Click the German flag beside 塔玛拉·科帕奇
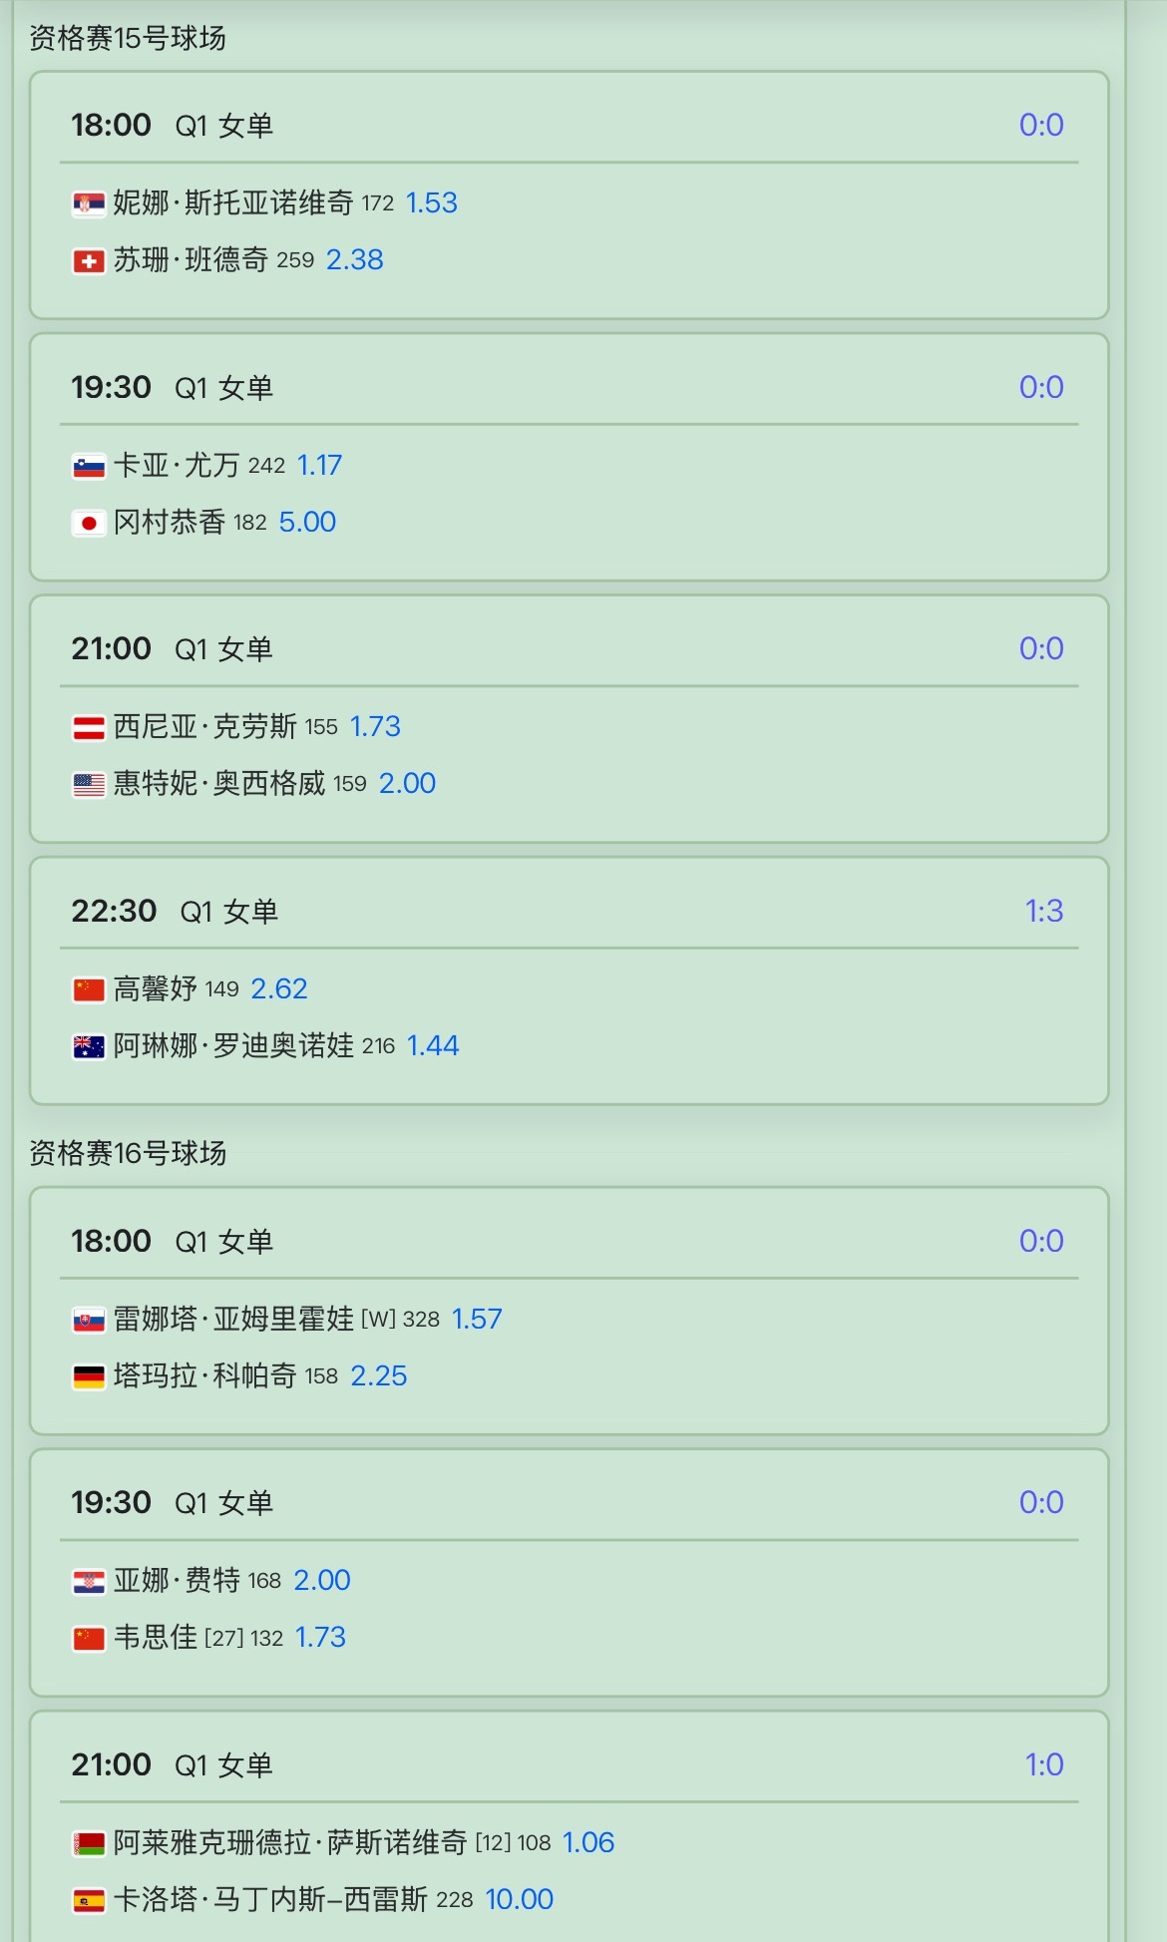1167x1942 pixels. (x=89, y=1377)
